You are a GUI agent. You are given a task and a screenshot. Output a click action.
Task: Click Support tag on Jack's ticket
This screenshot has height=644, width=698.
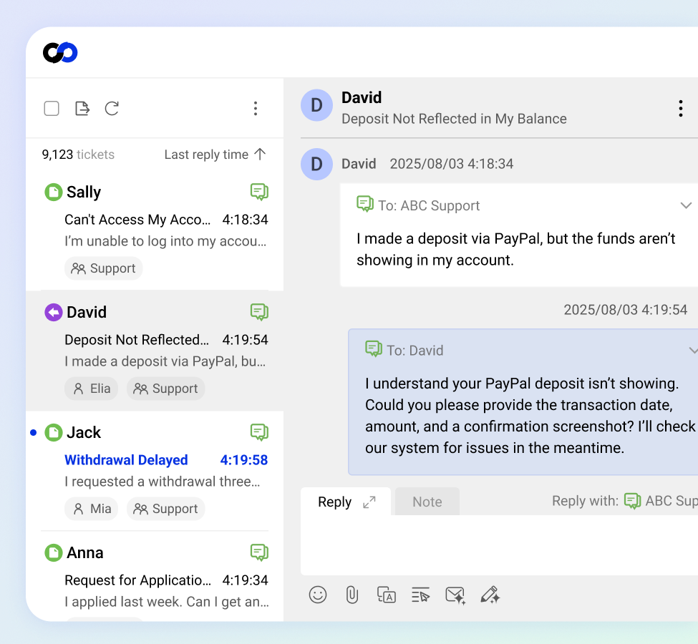pos(165,509)
